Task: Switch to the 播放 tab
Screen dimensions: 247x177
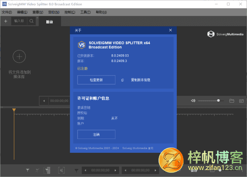Action: coord(49,22)
